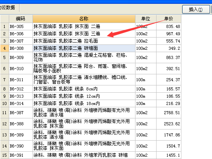Image resolution: width=212 pixels, height=159 pixels.
Task: Click price 349.2
Action: click(169, 48)
